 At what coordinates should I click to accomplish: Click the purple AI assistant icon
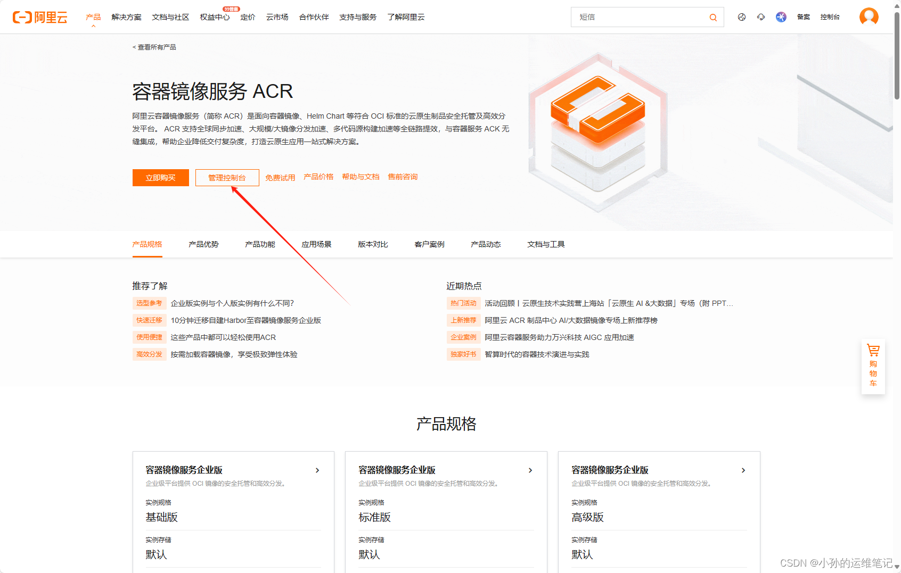click(781, 17)
